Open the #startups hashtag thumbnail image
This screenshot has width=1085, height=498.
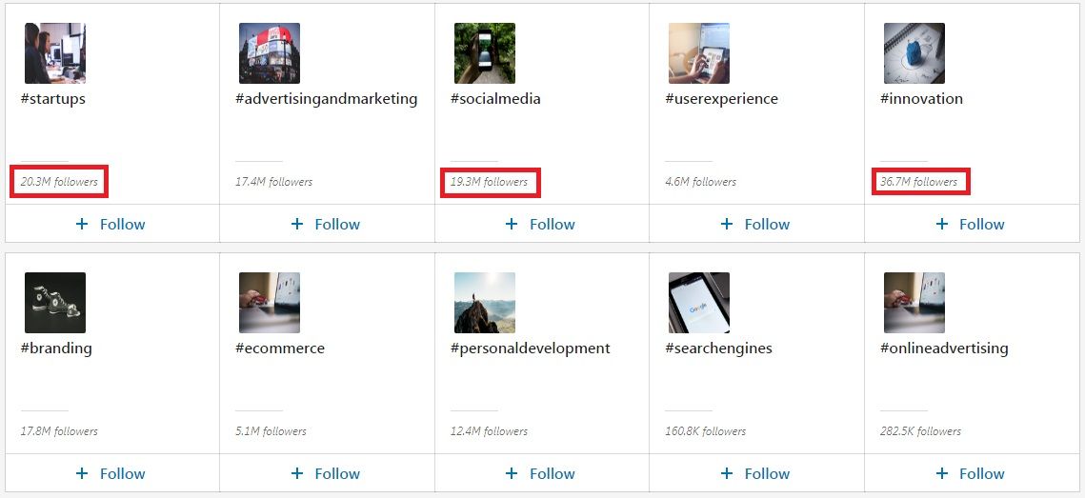tap(54, 53)
